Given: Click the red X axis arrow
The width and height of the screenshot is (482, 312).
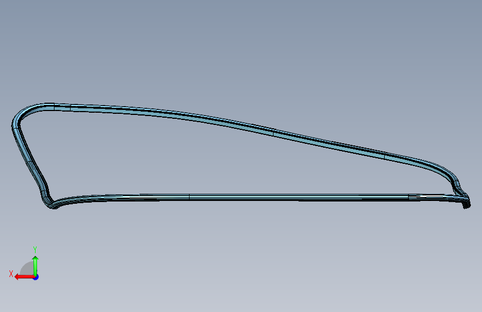Looking at the screenshot, I should coord(24,277).
